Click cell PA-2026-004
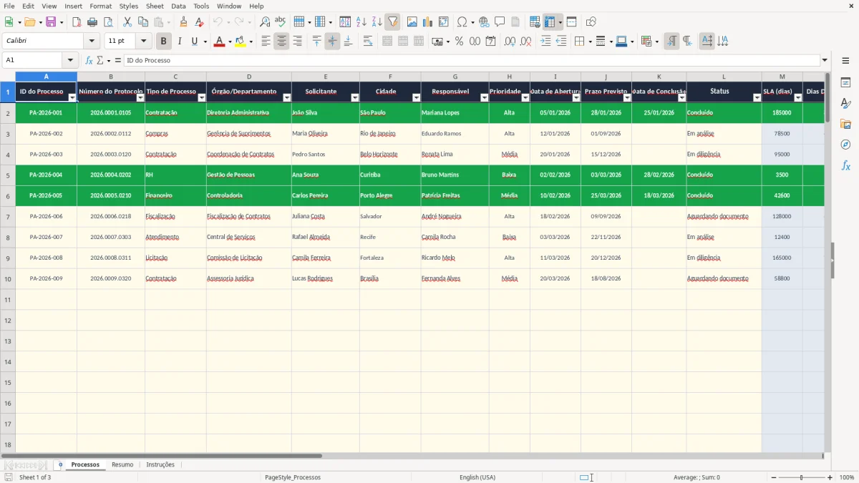This screenshot has height=483, width=859. click(46, 175)
